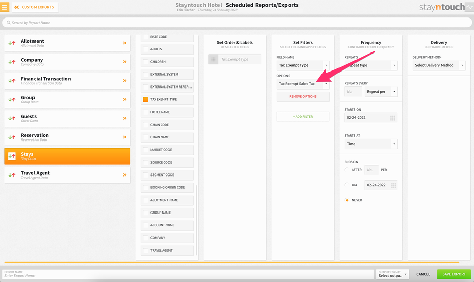Screen dimensions: 474x282
Task: Check the Segment Code field checkbox
Action: (145, 175)
